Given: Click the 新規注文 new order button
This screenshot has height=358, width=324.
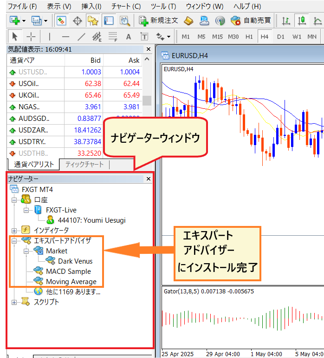Looking at the screenshot, I should pyautogui.click(x=158, y=21).
